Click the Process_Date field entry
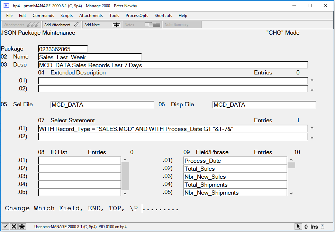The width and height of the screenshot is (335, 232). pos(235,161)
